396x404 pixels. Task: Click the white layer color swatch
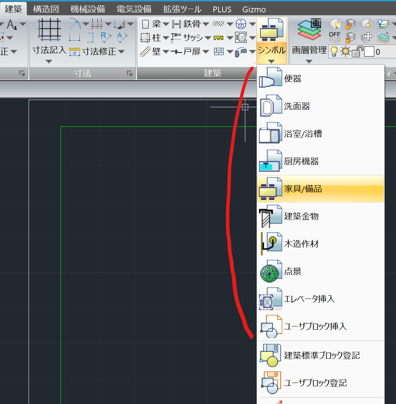[369, 52]
